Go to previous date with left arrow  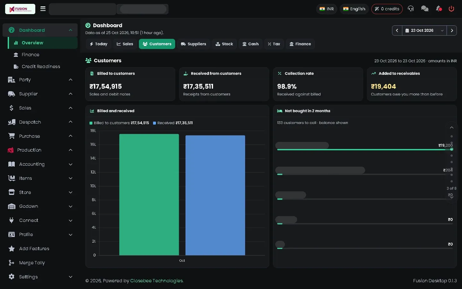pos(397,31)
